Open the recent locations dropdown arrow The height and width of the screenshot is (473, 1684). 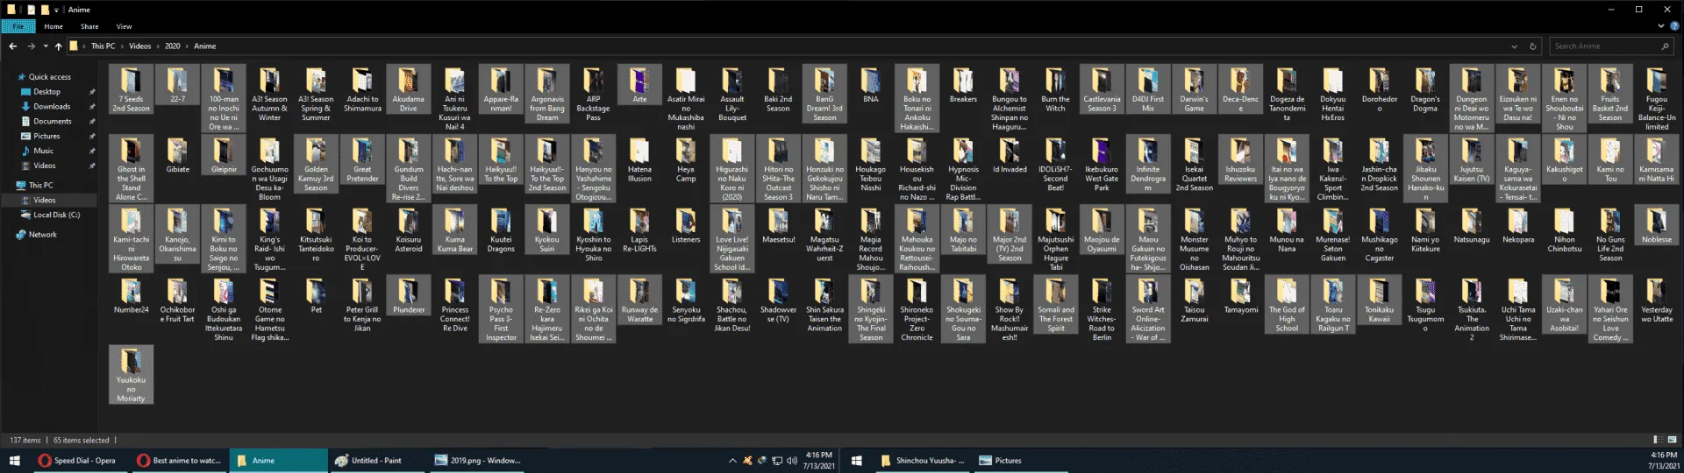[45, 46]
